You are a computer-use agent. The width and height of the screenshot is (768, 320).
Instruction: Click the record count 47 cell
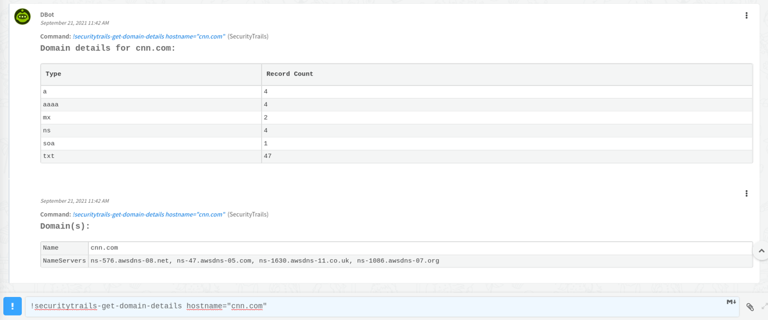[507, 156]
